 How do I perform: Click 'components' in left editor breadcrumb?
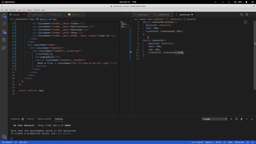tap(21, 19)
